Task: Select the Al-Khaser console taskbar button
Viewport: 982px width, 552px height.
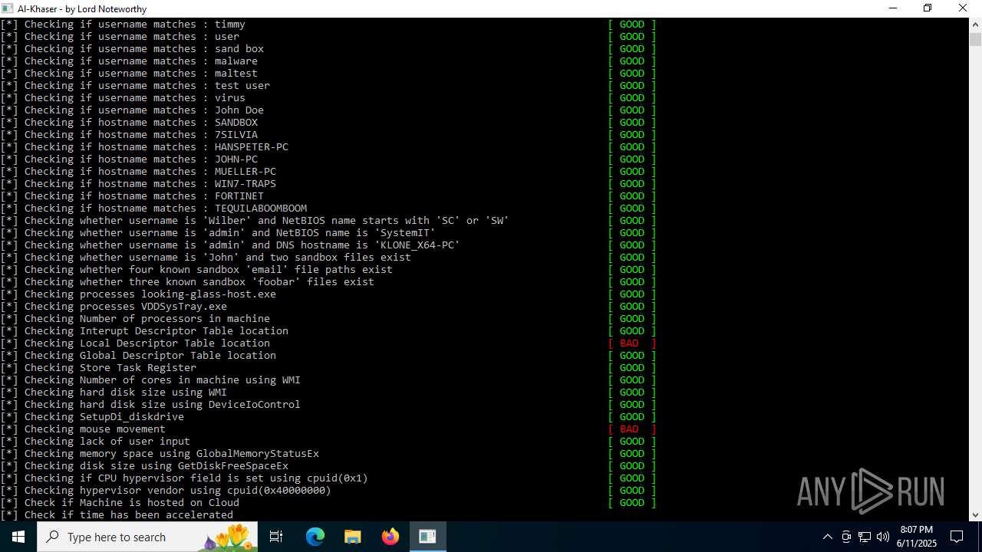Action: [427, 537]
